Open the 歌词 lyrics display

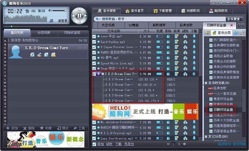coord(41,11)
